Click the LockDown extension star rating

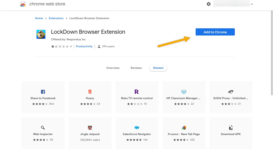[x=60, y=46]
